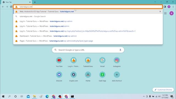Click the browser forward arrow
The width and height of the screenshot is (176, 99).
[7, 7]
